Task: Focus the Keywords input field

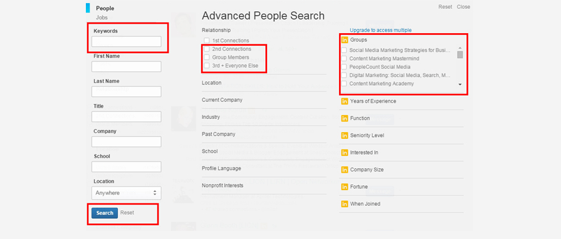Action: (126, 41)
